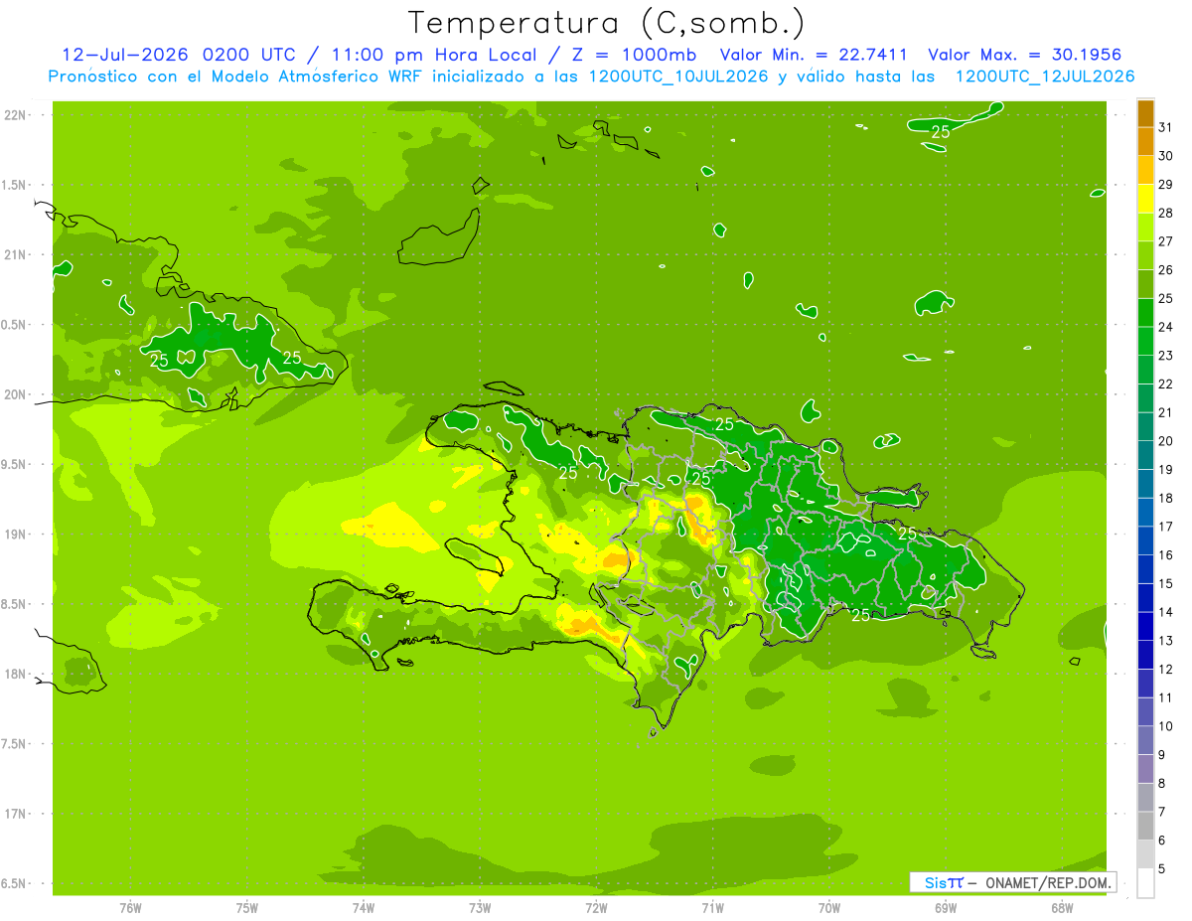Click the '1.5N' latitude axis label
Viewport: 1192px width, 921px height.
(x=15, y=185)
